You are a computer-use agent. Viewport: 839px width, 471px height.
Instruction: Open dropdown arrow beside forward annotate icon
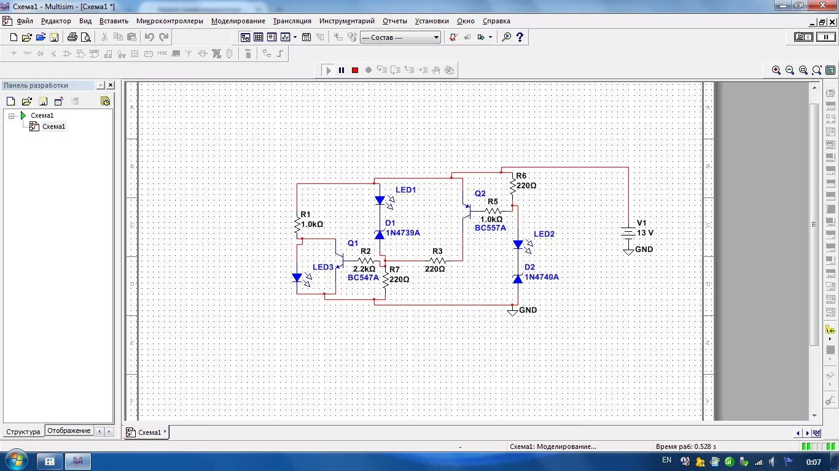pyautogui.click(x=490, y=37)
